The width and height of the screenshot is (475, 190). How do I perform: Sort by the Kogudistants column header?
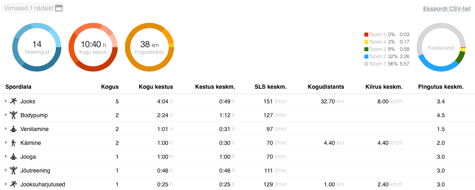coord(326,87)
